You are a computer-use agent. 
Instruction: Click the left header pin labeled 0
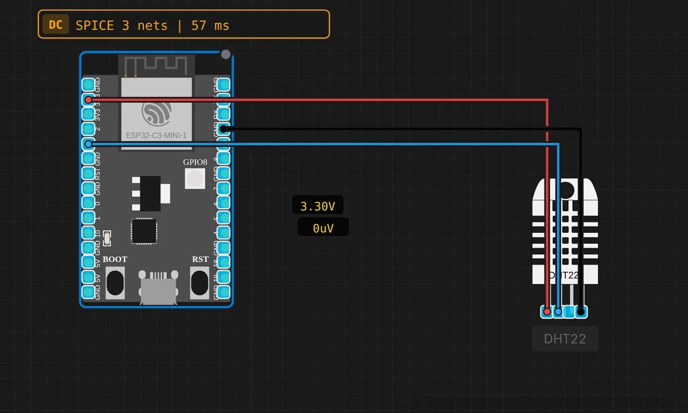click(88, 202)
